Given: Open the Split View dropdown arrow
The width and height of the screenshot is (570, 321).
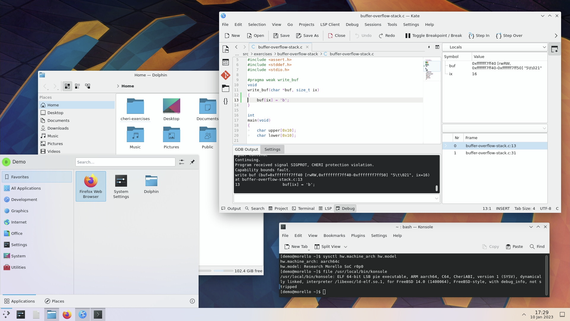Looking at the screenshot, I should point(346,247).
